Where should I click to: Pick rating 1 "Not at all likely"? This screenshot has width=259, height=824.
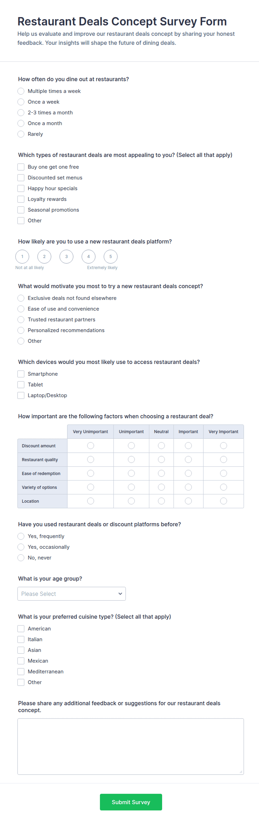coord(22,257)
